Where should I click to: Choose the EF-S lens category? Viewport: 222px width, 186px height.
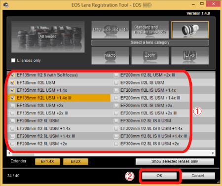coord(190,56)
